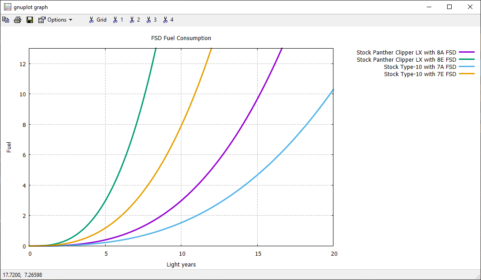This screenshot has height=280, width=481.
Task: Click the mouse coordinates in status bar
Action: click(23, 275)
